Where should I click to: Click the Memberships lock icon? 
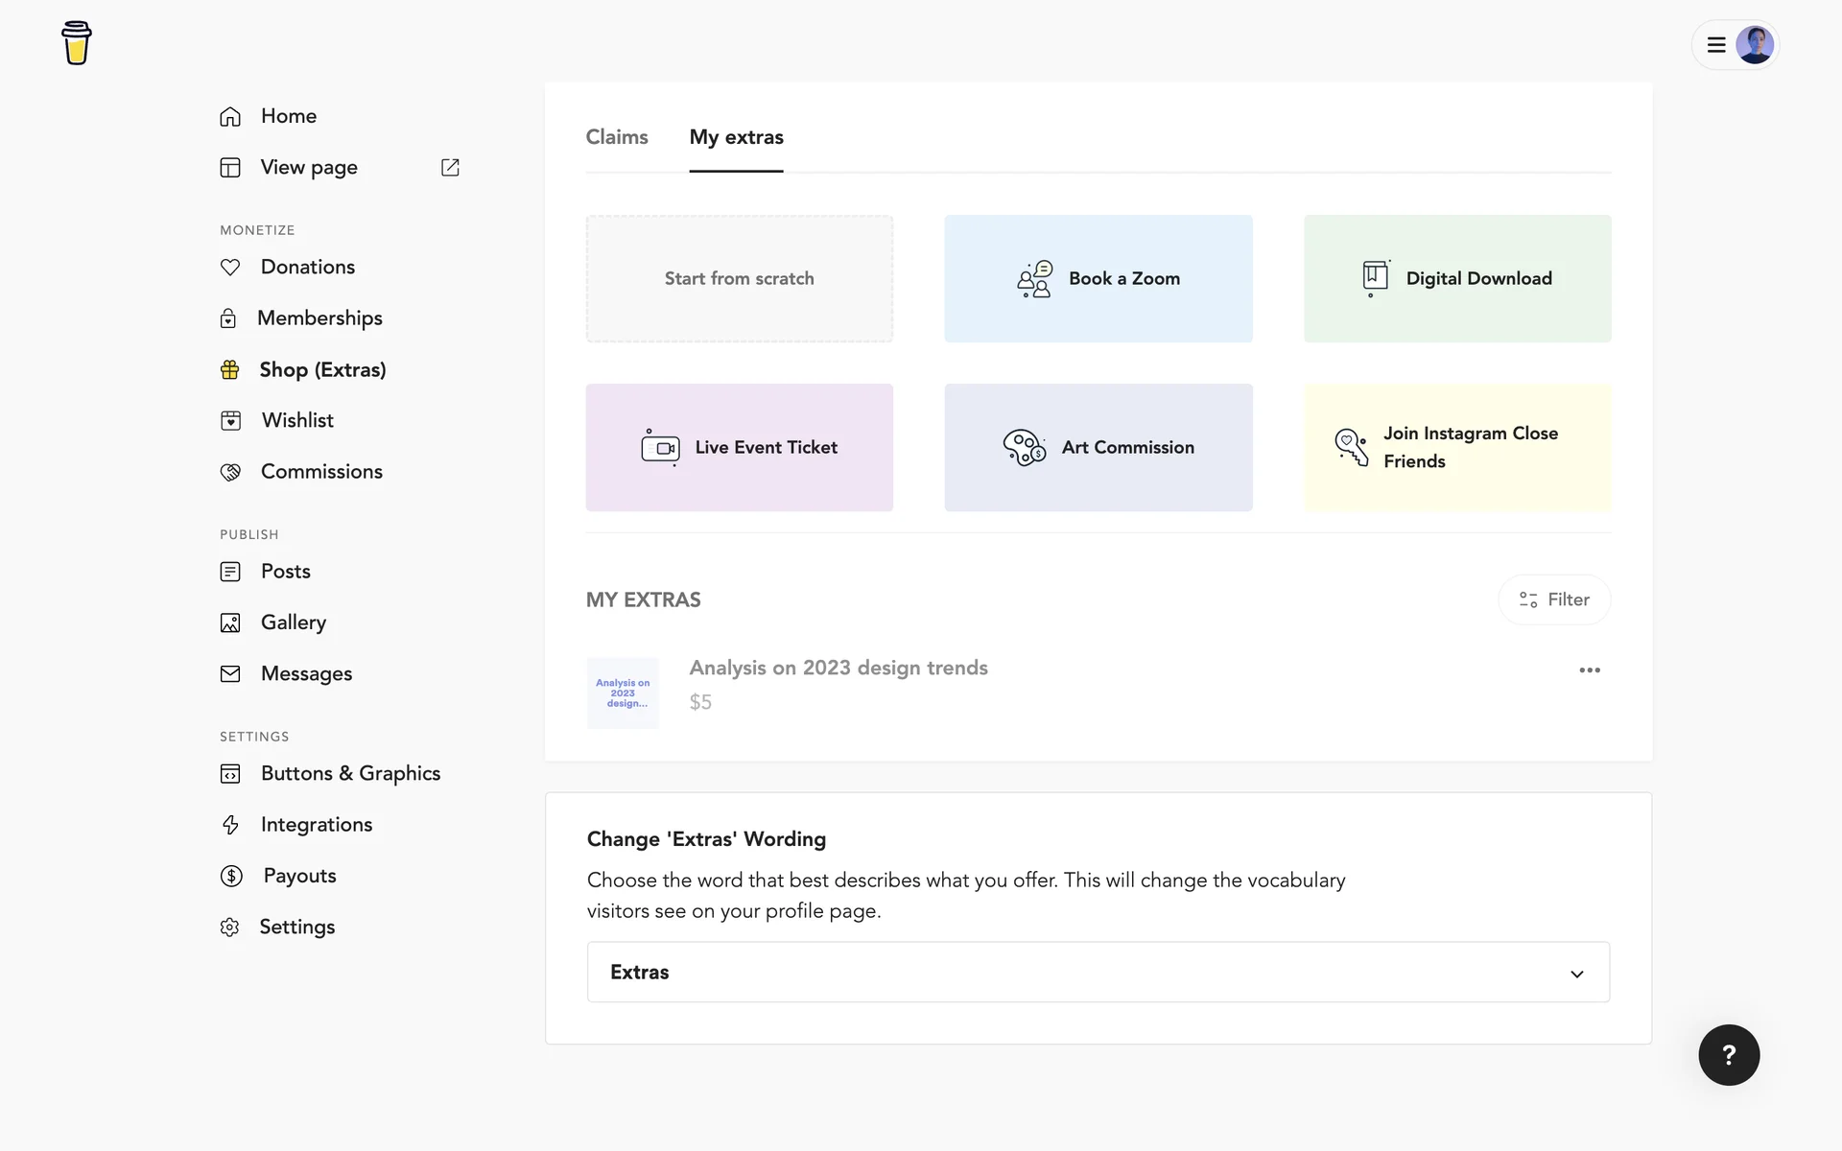[228, 318]
